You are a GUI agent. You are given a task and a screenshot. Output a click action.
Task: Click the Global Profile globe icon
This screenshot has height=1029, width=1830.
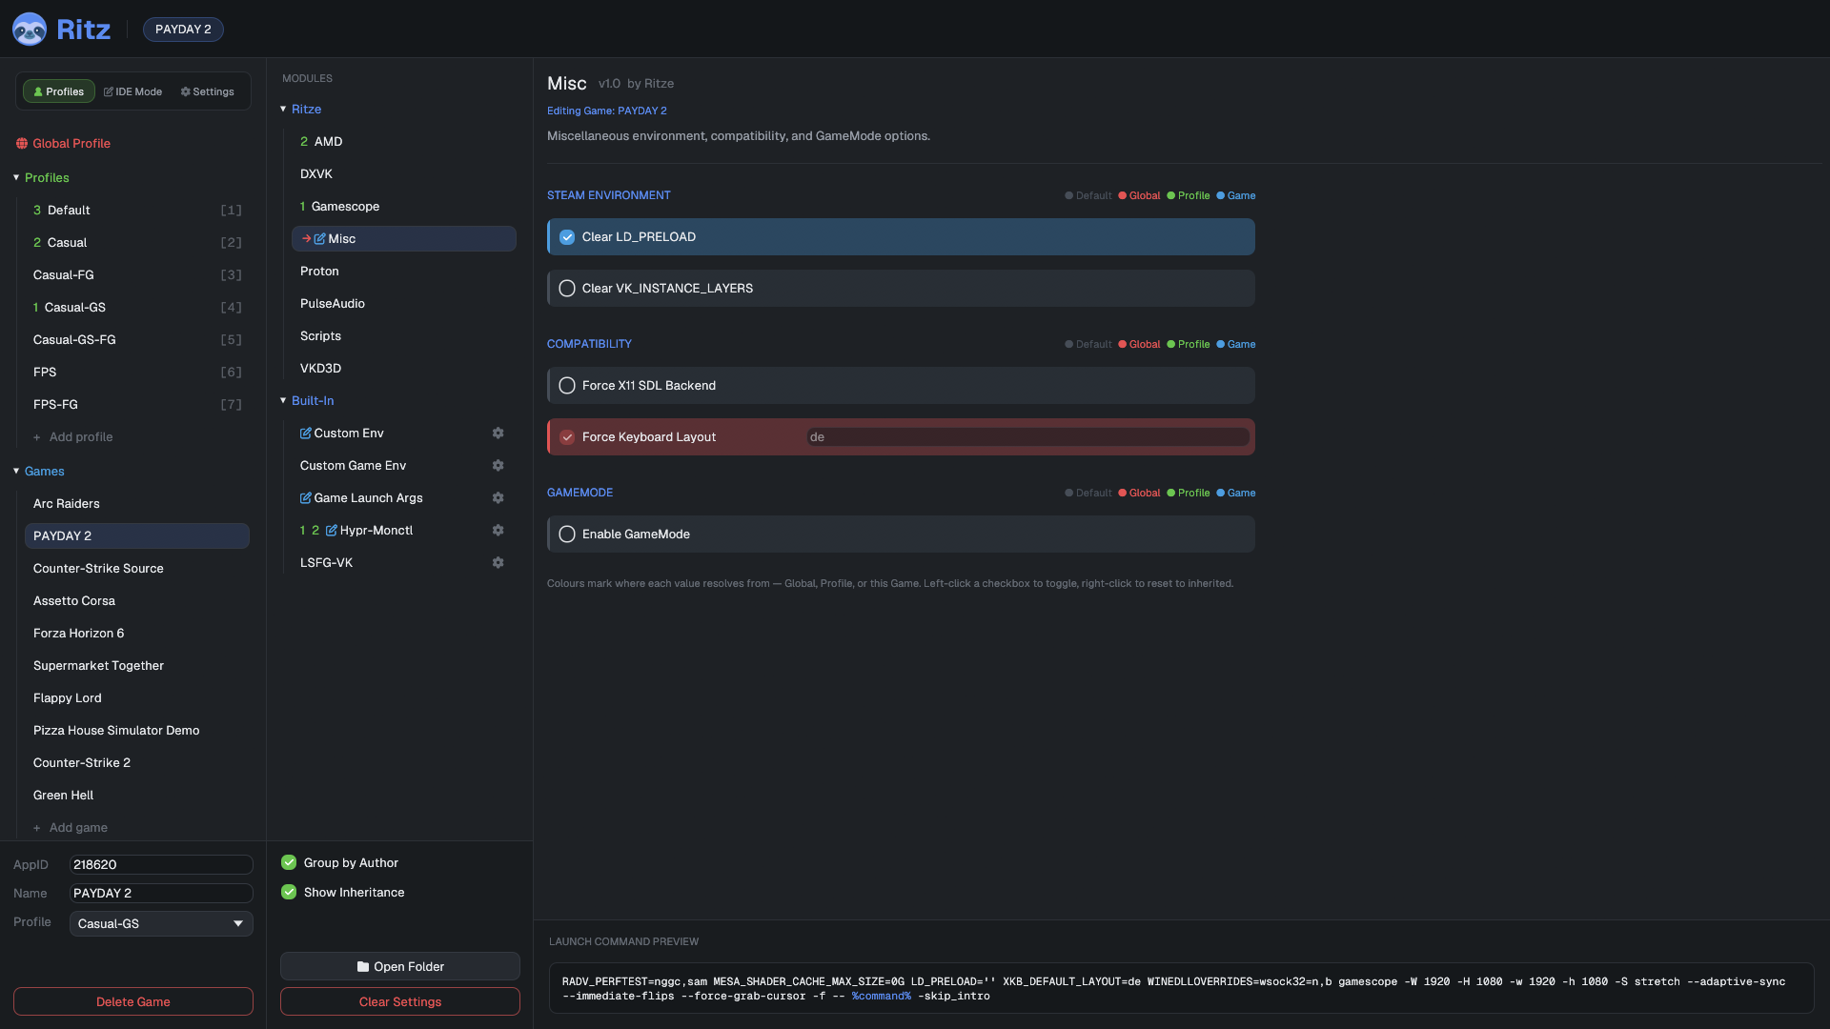22,143
